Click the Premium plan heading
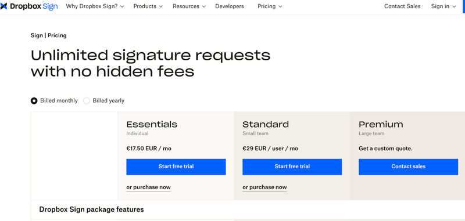The height and width of the screenshot is (221, 465). [381, 124]
